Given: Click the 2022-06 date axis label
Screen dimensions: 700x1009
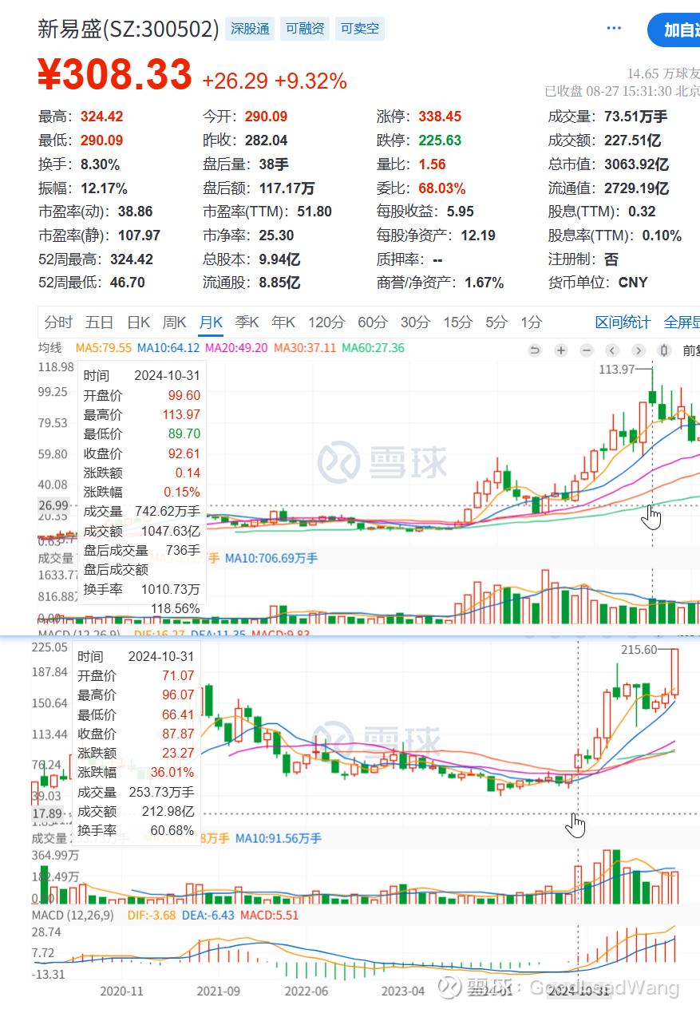Looking at the screenshot, I should click(307, 991).
